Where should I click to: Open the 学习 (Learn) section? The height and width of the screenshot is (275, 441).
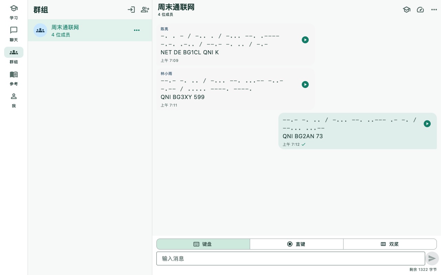pos(14,12)
